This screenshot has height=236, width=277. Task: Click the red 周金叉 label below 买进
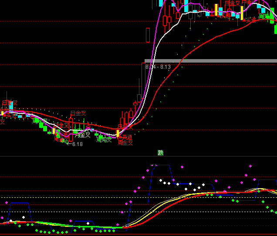point(125,143)
